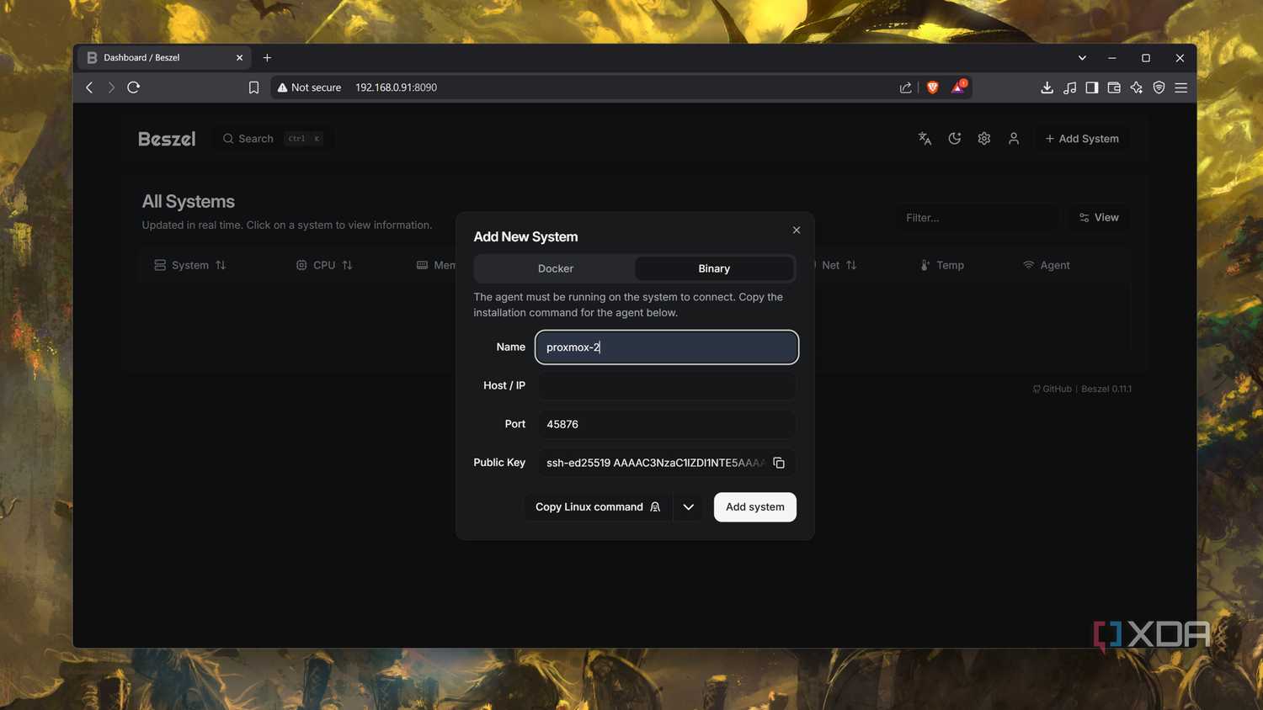The height and width of the screenshot is (710, 1263).
Task: Open a new browser tab
Action: point(267,58)
